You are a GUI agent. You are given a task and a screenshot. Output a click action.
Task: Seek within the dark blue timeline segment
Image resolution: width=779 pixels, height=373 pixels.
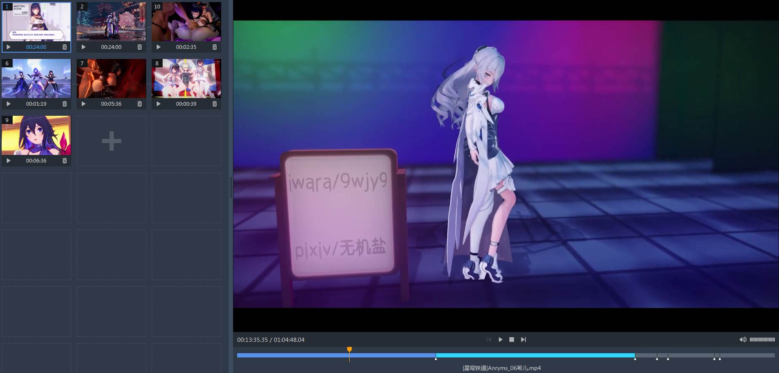(336, 355)
